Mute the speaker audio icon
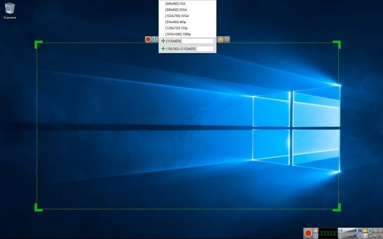The height and width of the screenshot is (239, 383). [x=340, y=231]
